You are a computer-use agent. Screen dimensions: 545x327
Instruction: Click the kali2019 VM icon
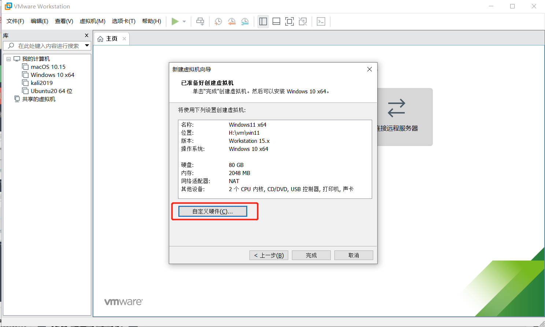(25, 83)
